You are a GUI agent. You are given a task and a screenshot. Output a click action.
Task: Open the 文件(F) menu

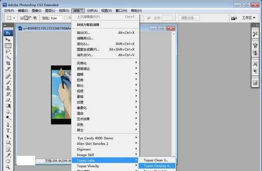point(9,11)
